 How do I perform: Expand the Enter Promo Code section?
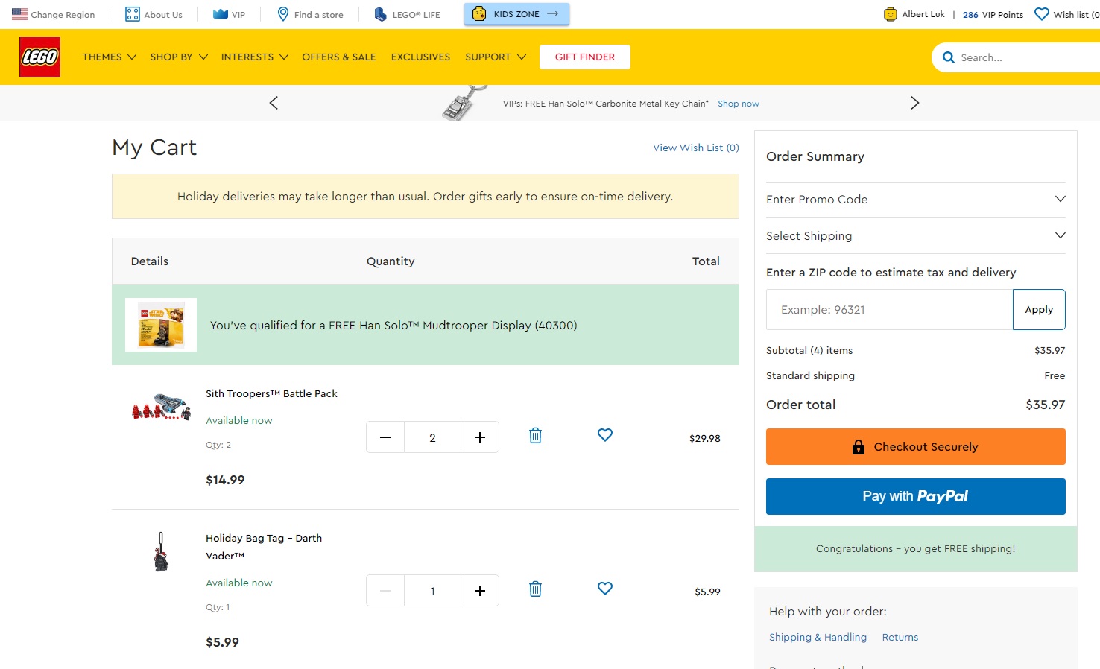click(x=916, y=200)
